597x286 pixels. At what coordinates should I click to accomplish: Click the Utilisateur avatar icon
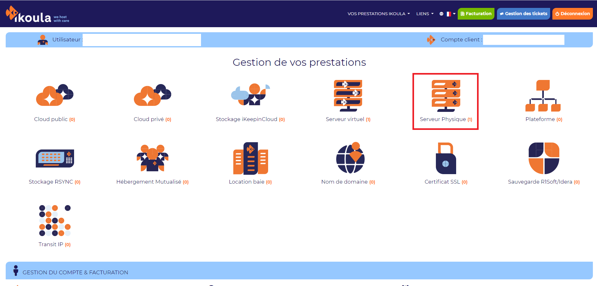(43, 40)
